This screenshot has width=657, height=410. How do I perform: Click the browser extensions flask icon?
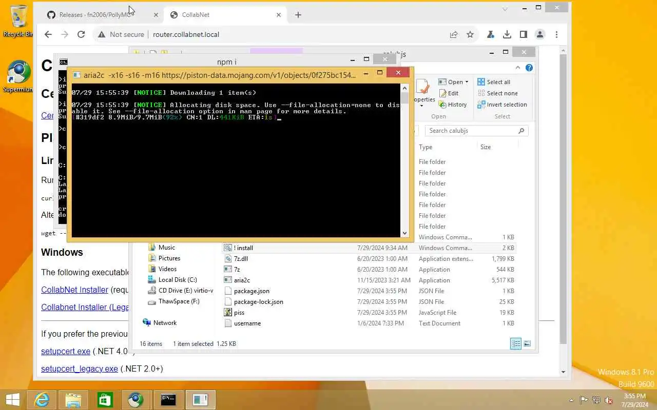491,34
